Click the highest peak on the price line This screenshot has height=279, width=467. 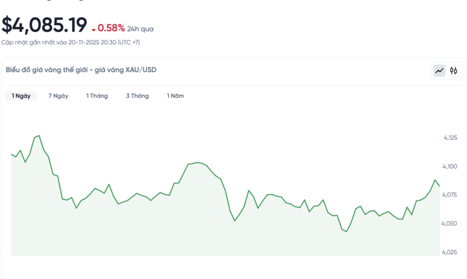click(x=39, y=136)
